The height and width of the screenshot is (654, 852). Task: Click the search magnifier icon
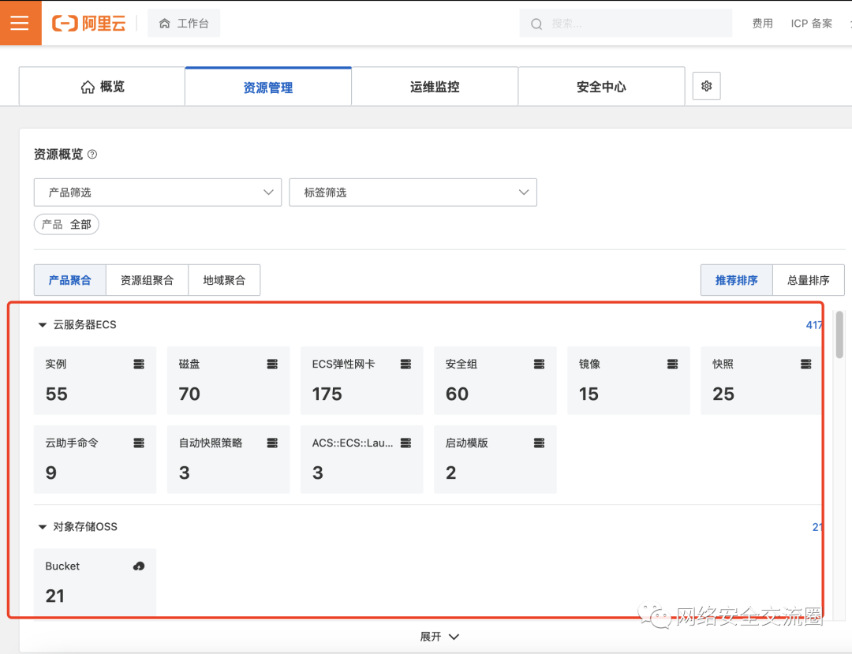pos(536,24)
